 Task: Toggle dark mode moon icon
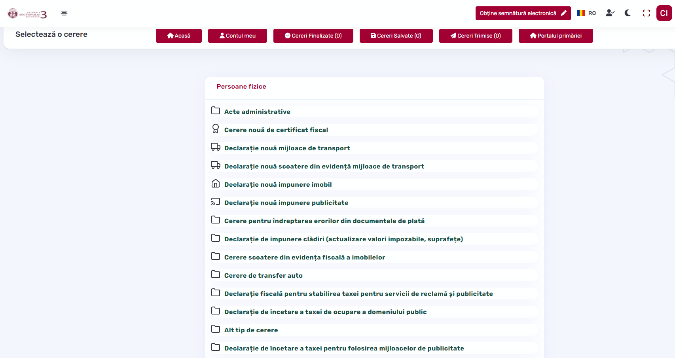tap(628, 13)
